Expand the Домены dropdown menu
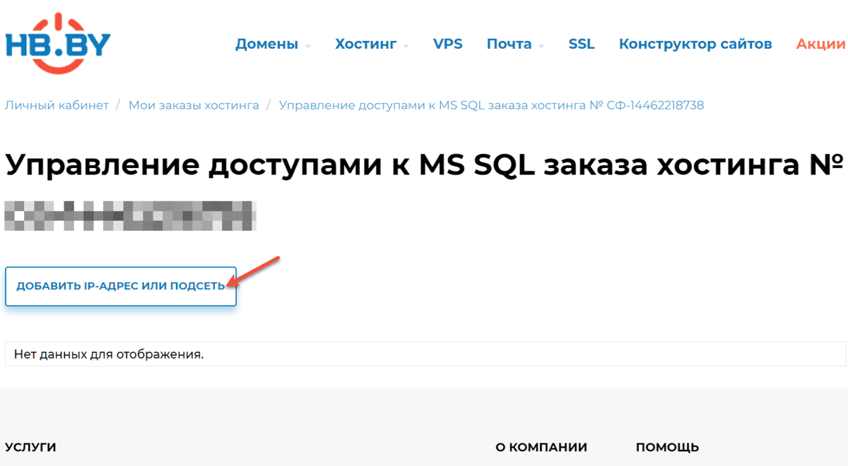The image size is (848, 466). (x=267, y=44)
